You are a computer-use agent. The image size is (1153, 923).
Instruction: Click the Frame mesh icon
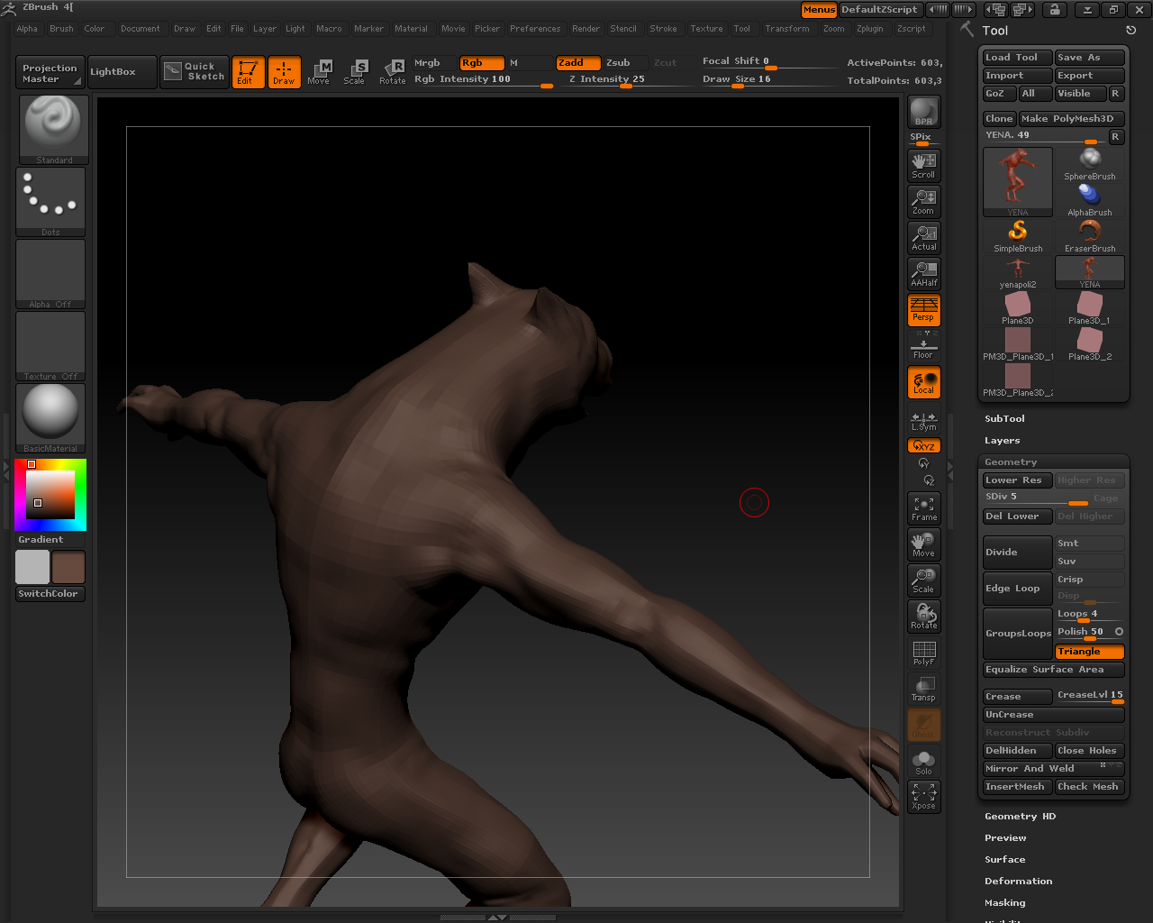coord(923,508)
